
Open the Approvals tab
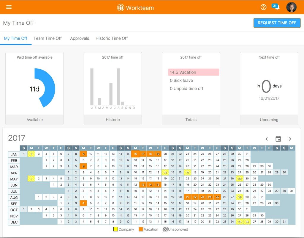pos(80,38)
